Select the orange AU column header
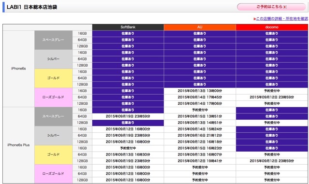This screenshot has height=184, width=309. (200, 27)
